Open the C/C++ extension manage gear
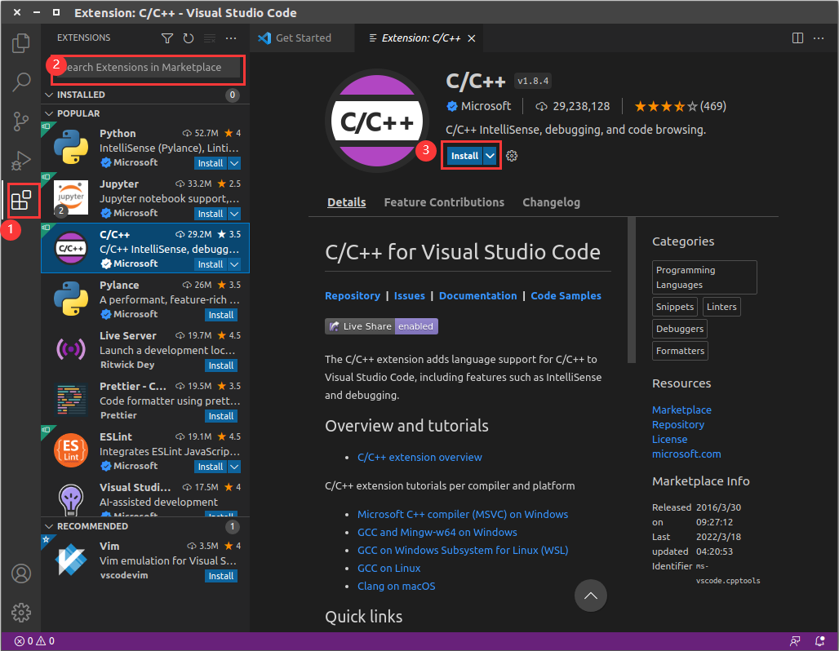The image size is (839, 651). [x=512, y=156]
